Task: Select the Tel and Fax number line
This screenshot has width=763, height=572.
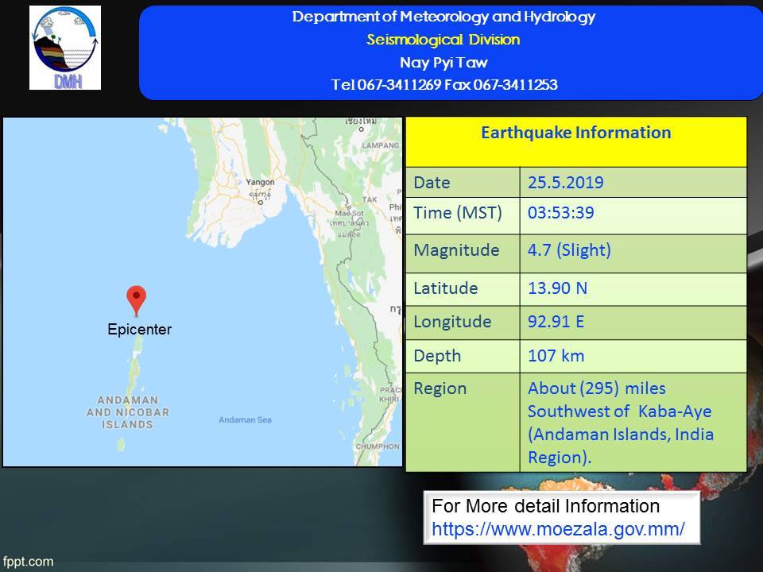Action: pyautogui.click(x=443, y=85)
